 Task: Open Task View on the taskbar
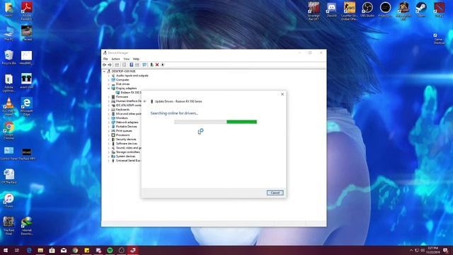click(x=17, y=250)
